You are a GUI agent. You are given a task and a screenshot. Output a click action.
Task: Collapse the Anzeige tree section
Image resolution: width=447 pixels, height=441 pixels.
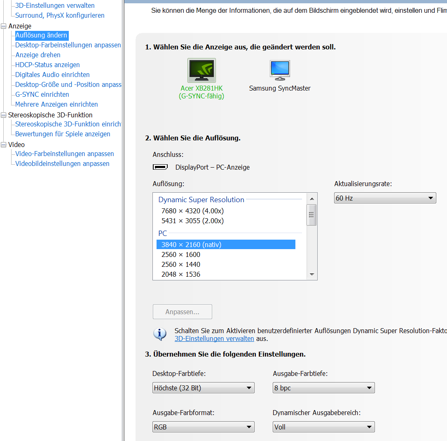click(x=4, y=26)
